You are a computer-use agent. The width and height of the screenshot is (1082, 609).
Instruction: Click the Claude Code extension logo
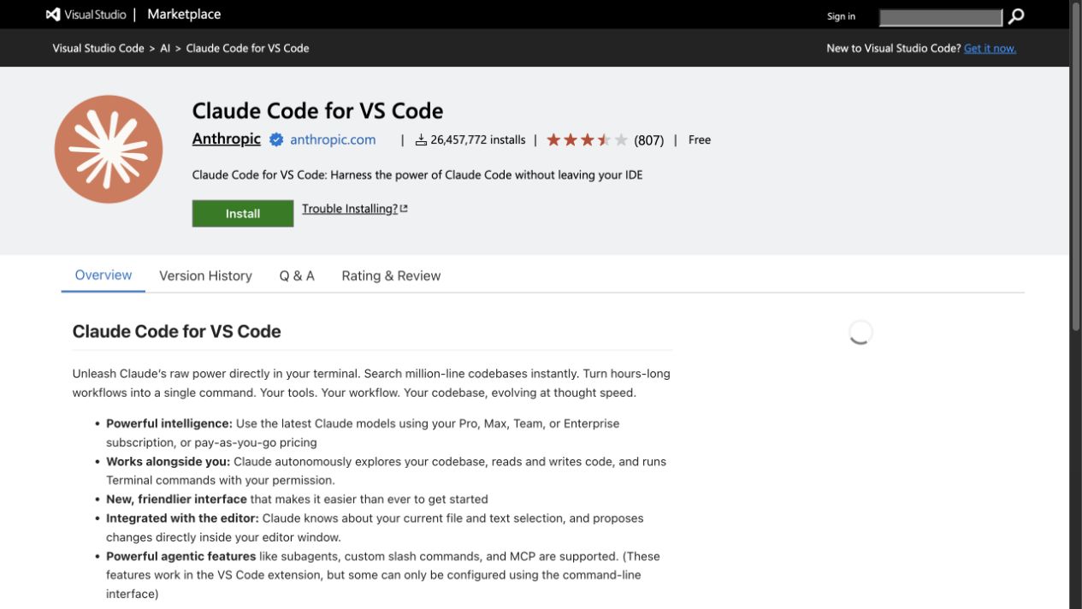point(109,149)
